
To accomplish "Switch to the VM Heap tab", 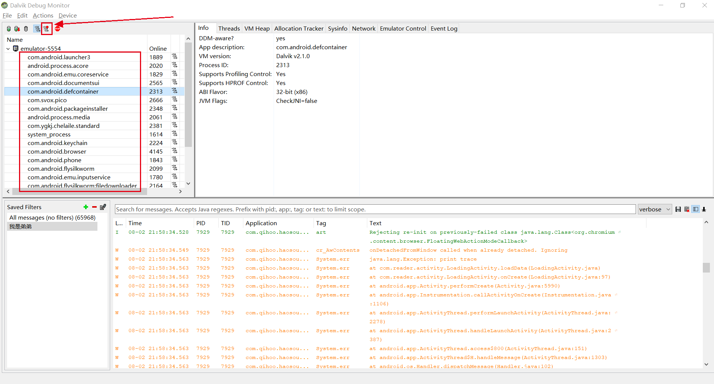I will point(257,28).
